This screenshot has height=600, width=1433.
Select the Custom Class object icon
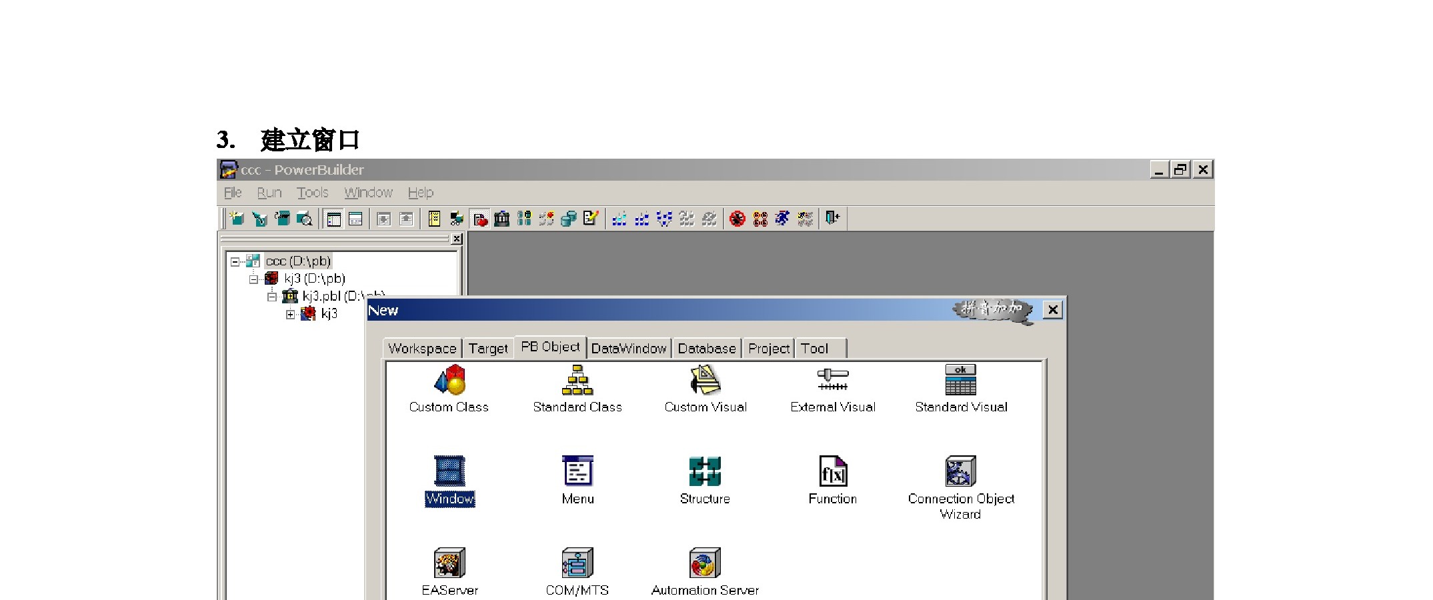(449, 380)
